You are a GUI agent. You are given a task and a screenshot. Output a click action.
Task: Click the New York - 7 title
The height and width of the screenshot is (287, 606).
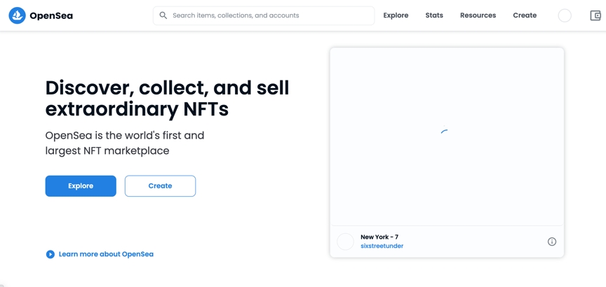click(379, 237)
